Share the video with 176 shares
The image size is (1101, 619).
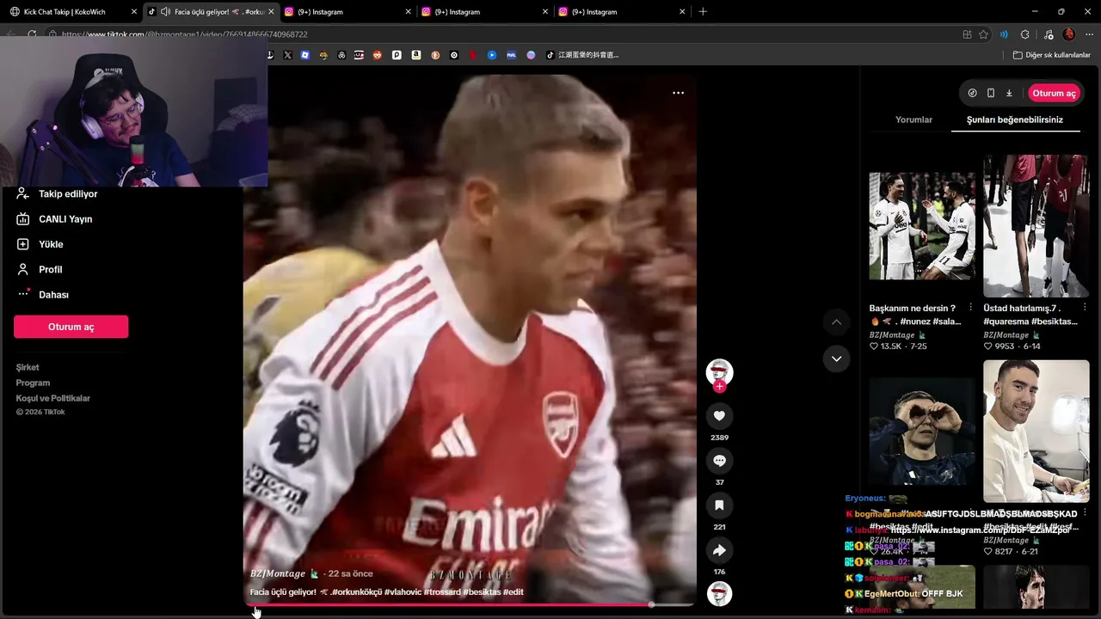(x=719, y=550)
